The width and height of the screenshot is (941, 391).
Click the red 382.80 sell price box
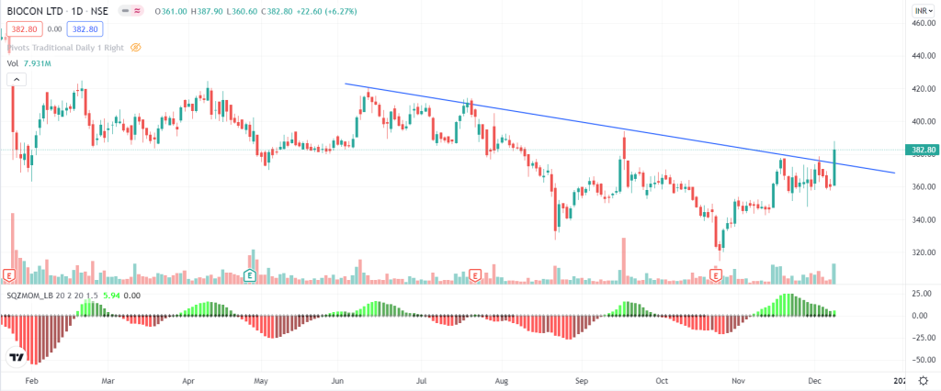tap(23, 28)
